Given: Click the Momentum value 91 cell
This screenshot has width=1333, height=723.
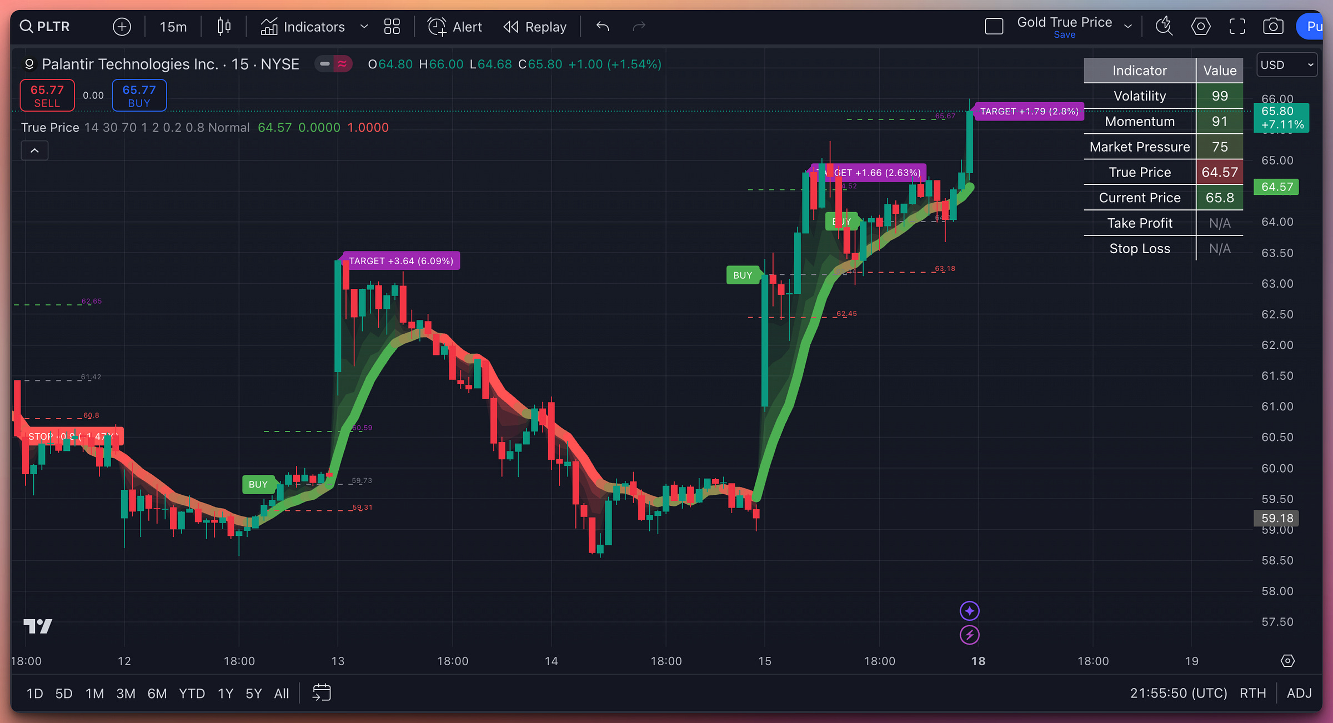Looking at the screenshot, I should point(1219,121).
